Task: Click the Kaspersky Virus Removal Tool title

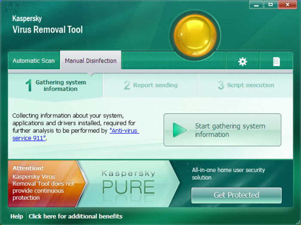Action: click(47, 24)
